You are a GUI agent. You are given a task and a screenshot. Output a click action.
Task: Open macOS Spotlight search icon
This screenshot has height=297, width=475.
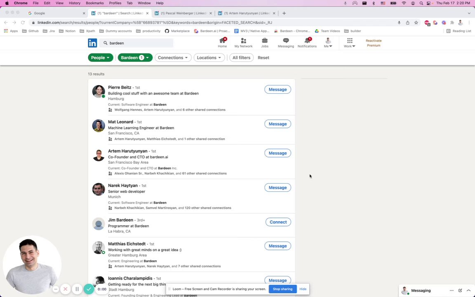(x=421, y=3)
